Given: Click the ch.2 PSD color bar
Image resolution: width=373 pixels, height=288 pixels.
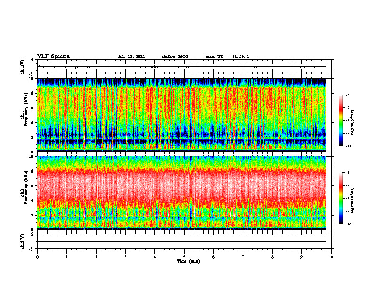Looking at the screenshot, I should click(x=341, y=198).
